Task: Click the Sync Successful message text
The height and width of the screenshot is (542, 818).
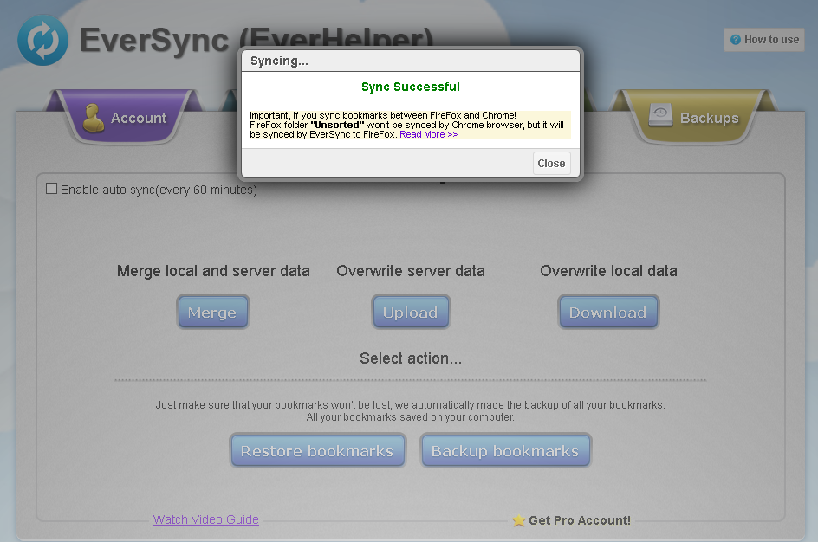Action: click(x=411, y=87)
